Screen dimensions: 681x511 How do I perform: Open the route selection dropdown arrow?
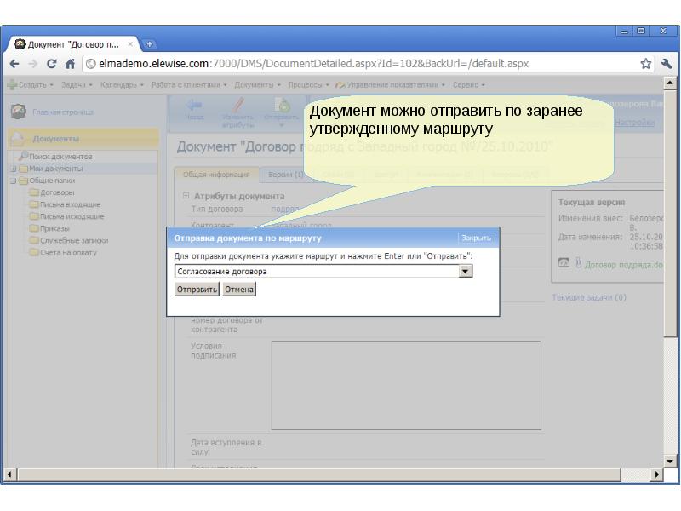pyautogui.click(x=465, y=272)
